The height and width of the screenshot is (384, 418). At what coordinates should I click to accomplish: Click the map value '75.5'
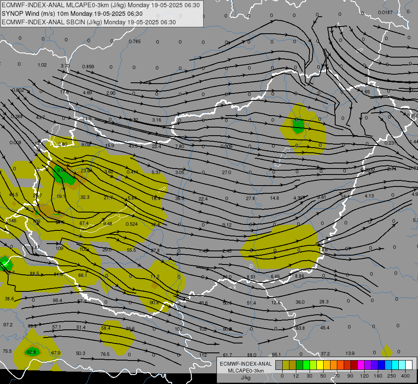pos(7,351)
